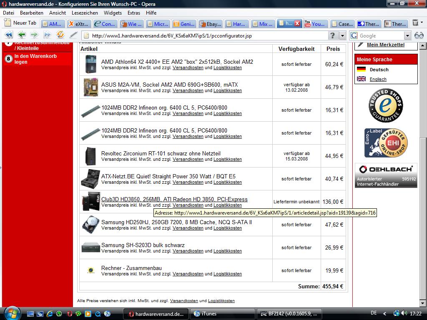
Task: Click the network tray icon
Action: pyautogui.click(x=396, y=313)
